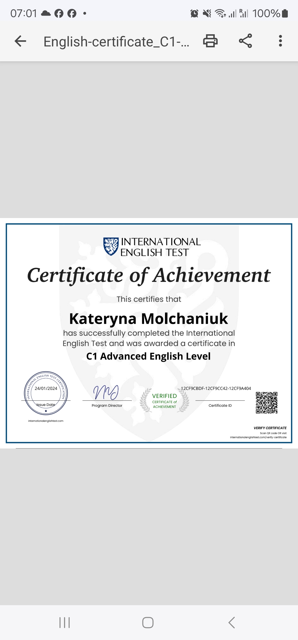Tap the certificate ID code 12CF9CBDF-12CF9CC42-12CF9A404
Viewport: 298px width, 640px height.
click(216, 388)
